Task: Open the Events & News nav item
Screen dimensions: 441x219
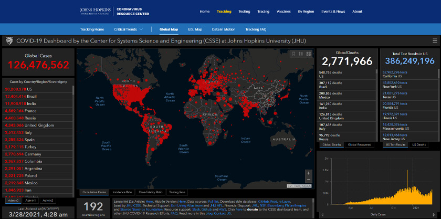Action: [x=333, y=12]
